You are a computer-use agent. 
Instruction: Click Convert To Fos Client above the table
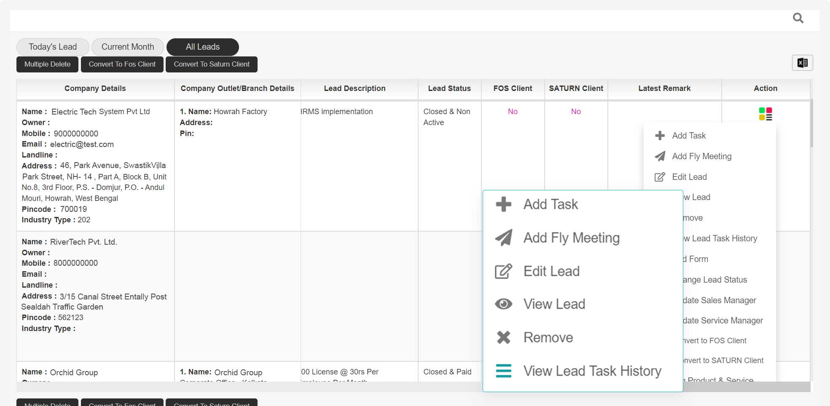click(x=122, y=64)
